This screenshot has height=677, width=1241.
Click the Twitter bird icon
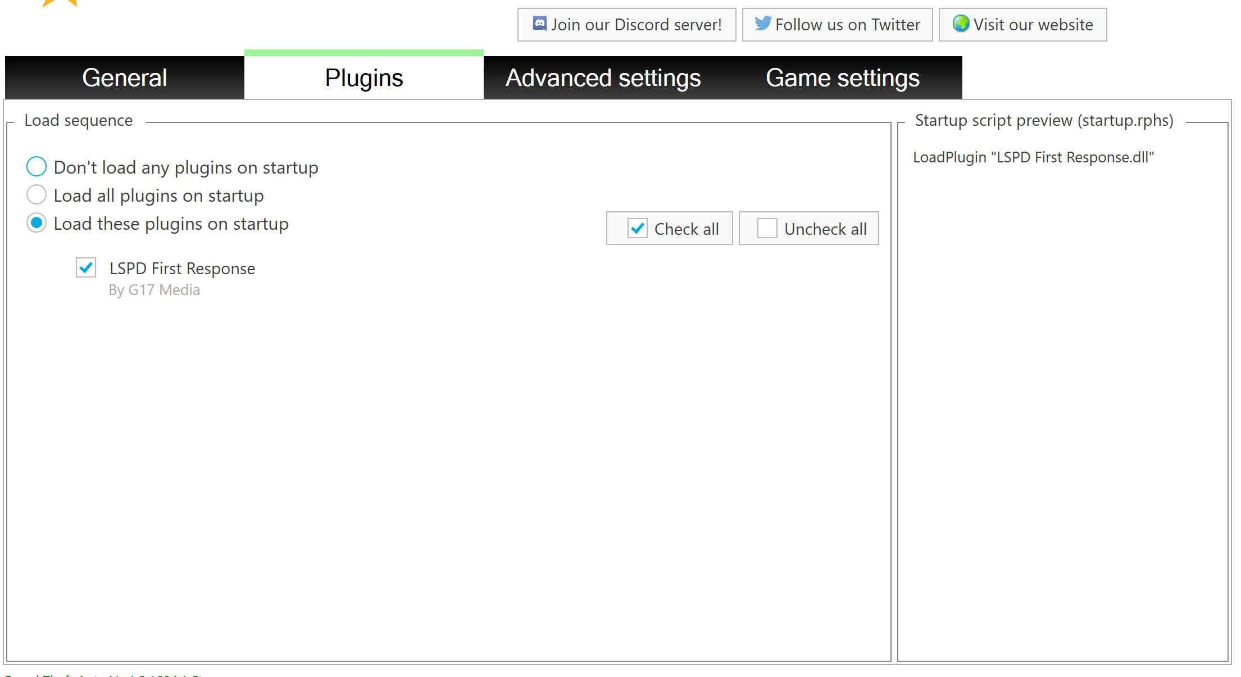[762, 23]
